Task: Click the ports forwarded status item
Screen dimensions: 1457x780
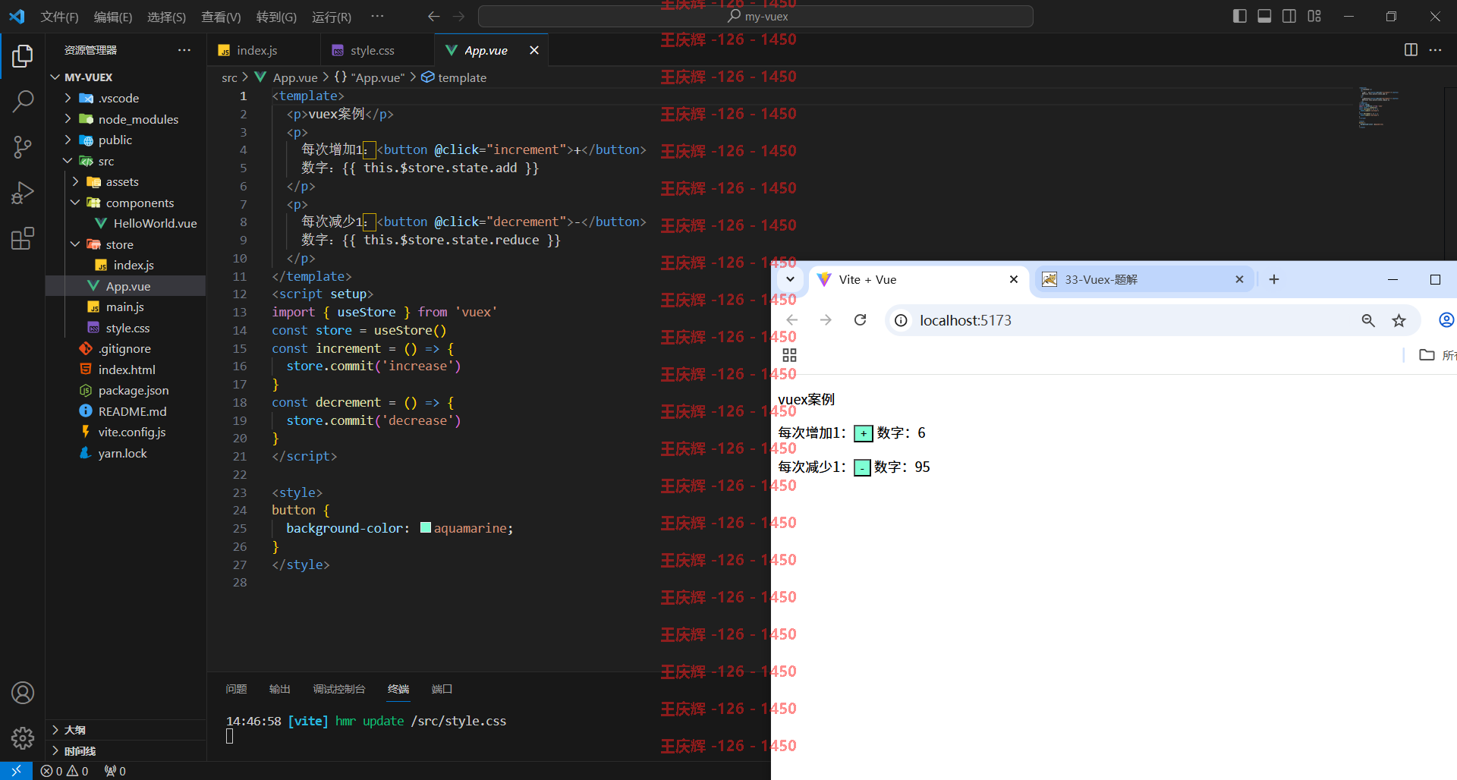Action: (x=115, y=771)
